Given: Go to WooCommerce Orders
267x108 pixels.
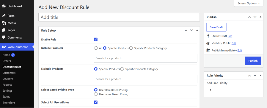Looking at the screenshot, I should pyautogui.click(x=7, y=61).
